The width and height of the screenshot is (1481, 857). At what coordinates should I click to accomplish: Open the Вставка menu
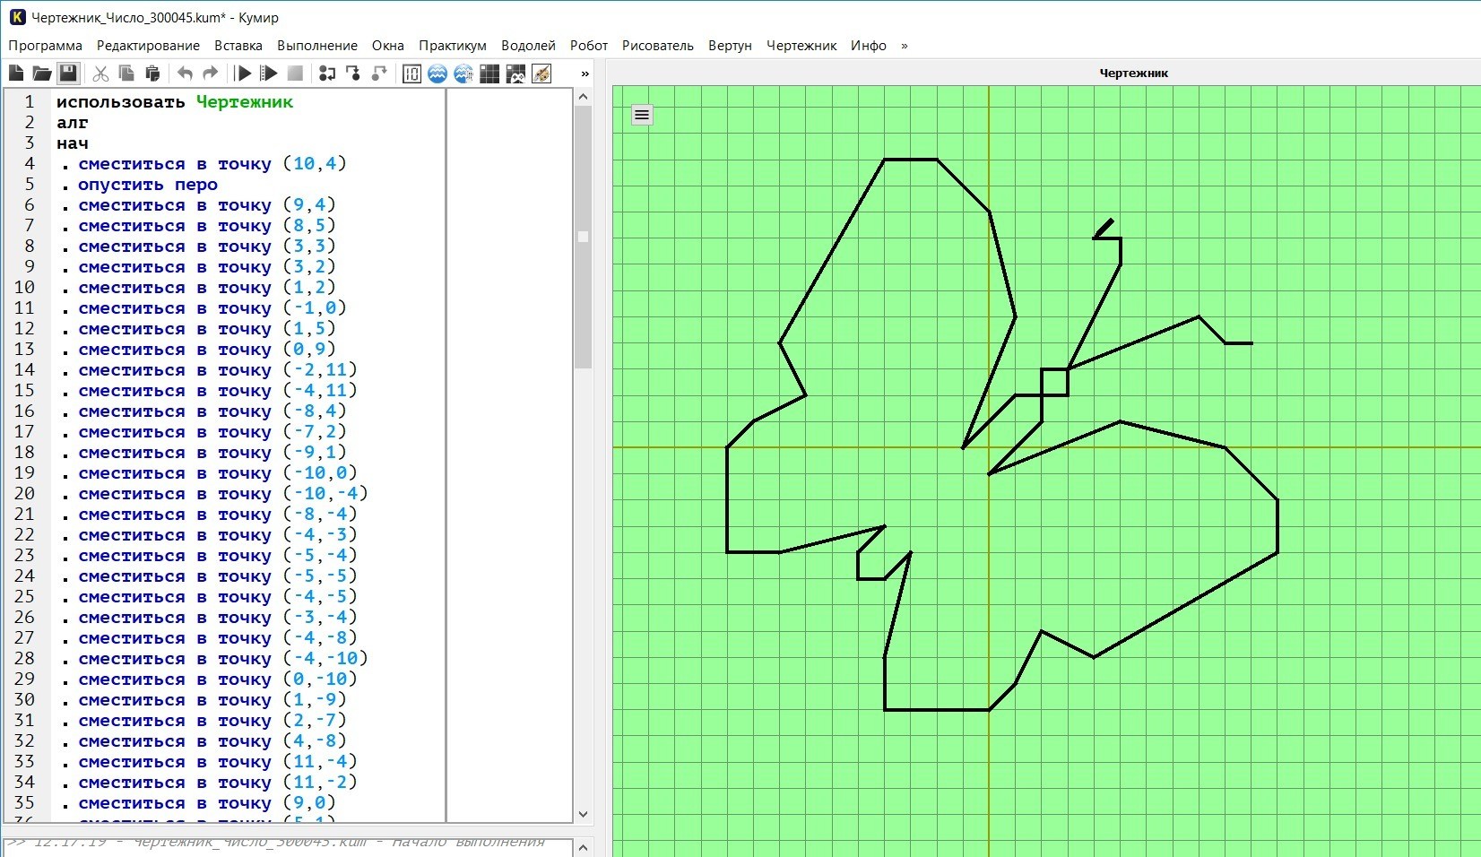238,46
